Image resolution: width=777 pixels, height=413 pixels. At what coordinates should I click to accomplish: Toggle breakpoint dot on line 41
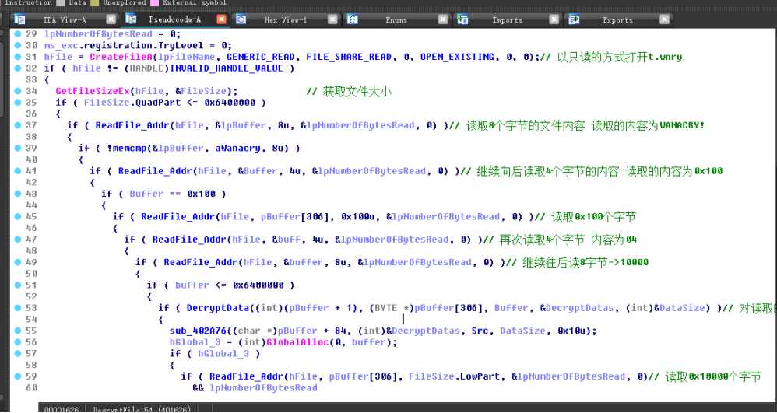point(18,170)
